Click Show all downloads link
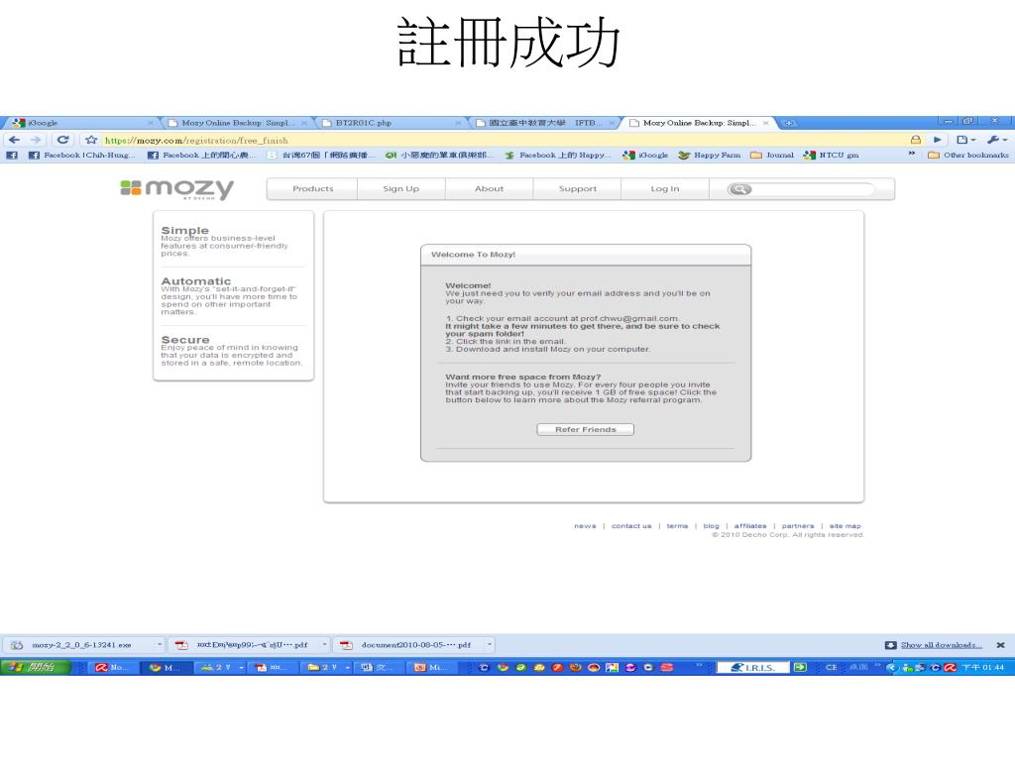Image resolution: width=1015 pixels, height=761 pixels. tap(942, 645)
